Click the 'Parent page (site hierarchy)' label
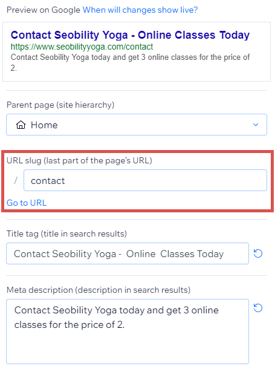Screen dimensions: 275x369 coord(60,105)
